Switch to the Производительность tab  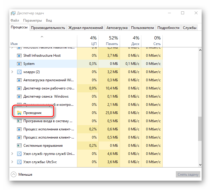click(x=48, y=28)
